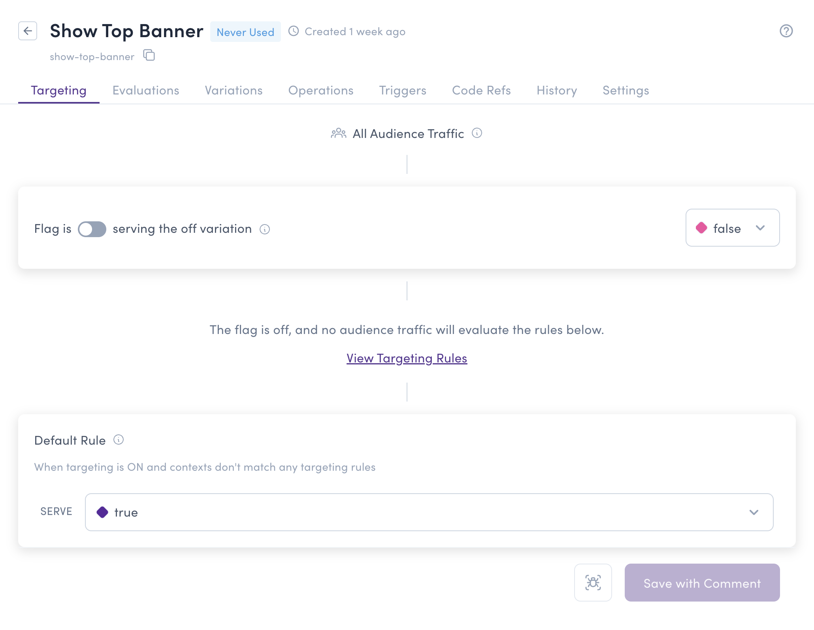The height and width of the screenshot is (630, 814).
Task: Click the pink false variation swatch
Action: pyautogui.click(x=701, y=228)
